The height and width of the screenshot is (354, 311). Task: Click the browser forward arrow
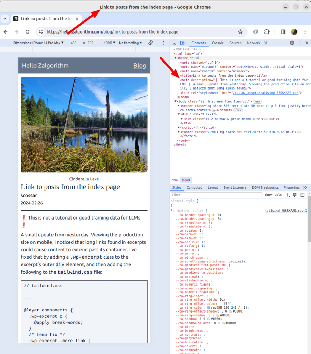tap(17, 32)
